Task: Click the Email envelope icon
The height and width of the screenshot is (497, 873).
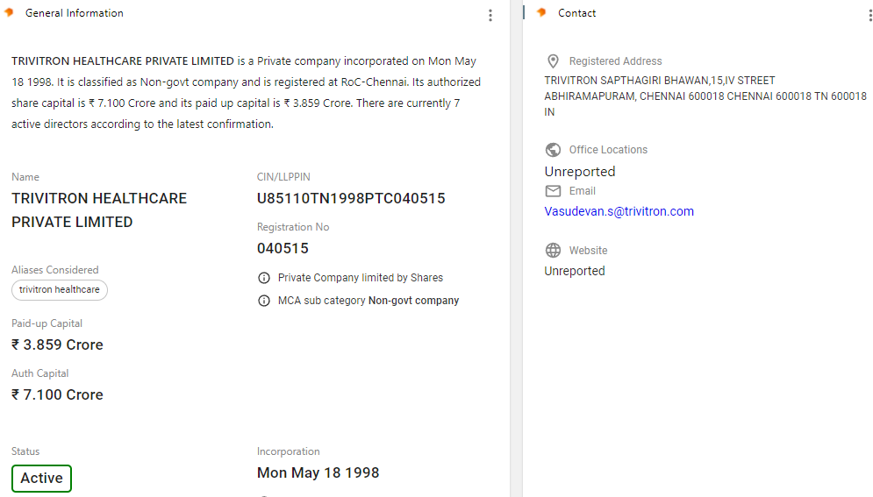Action: pos(553,191)
